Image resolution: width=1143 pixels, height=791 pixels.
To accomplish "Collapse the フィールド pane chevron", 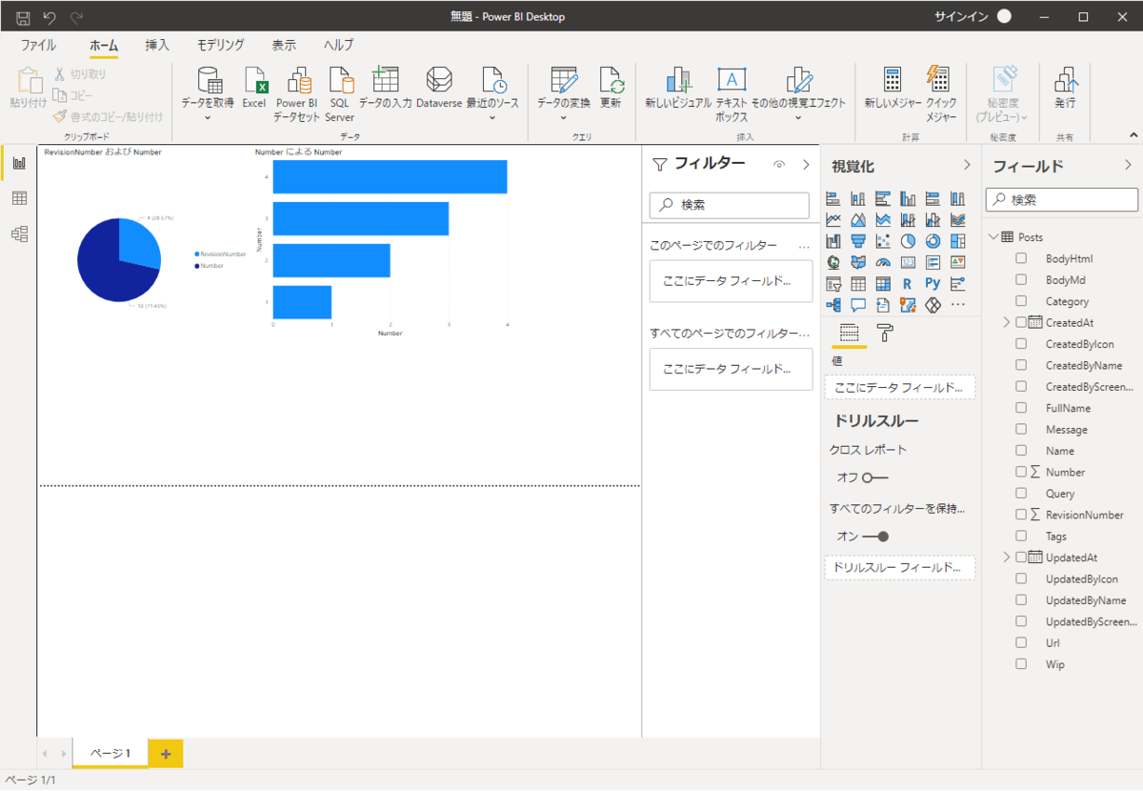I will point(1129,166).
